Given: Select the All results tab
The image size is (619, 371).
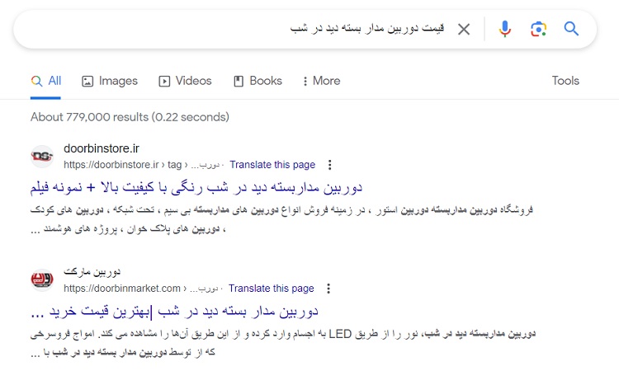Looking at the screenshot, I should tap(46, 81).
